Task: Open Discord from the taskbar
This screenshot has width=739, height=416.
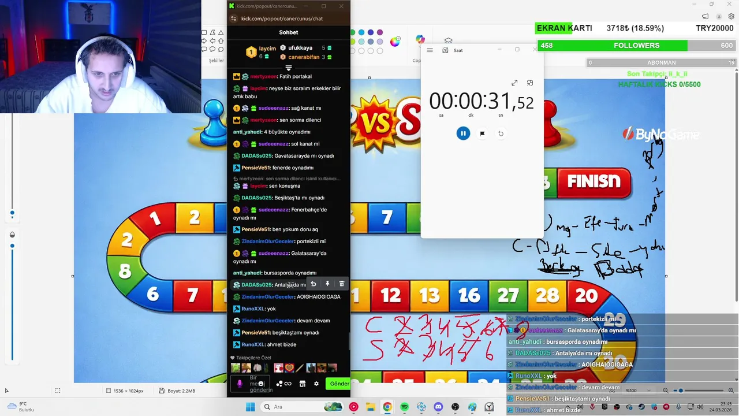Action: pos(438,407)
